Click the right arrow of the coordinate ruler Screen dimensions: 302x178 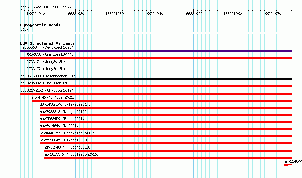(x=291, y=11)
